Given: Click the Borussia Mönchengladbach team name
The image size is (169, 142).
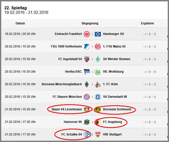Looking at the screenshot, I should coord(62,84).
